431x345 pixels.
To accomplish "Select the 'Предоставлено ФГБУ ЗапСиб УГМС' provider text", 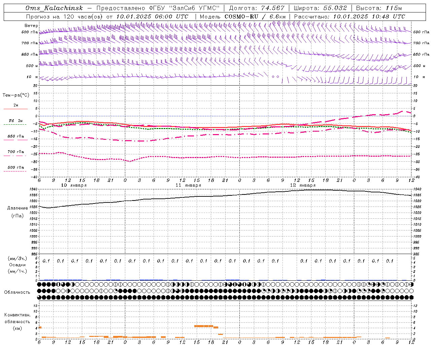I will pyautogui.click(x=158, y=8).
